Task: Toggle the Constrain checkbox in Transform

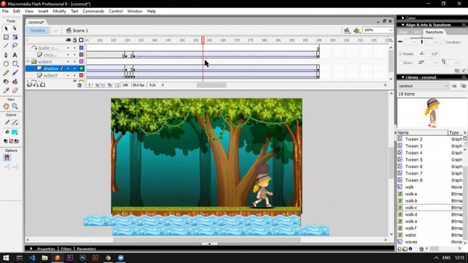Action: click(442, 43)
